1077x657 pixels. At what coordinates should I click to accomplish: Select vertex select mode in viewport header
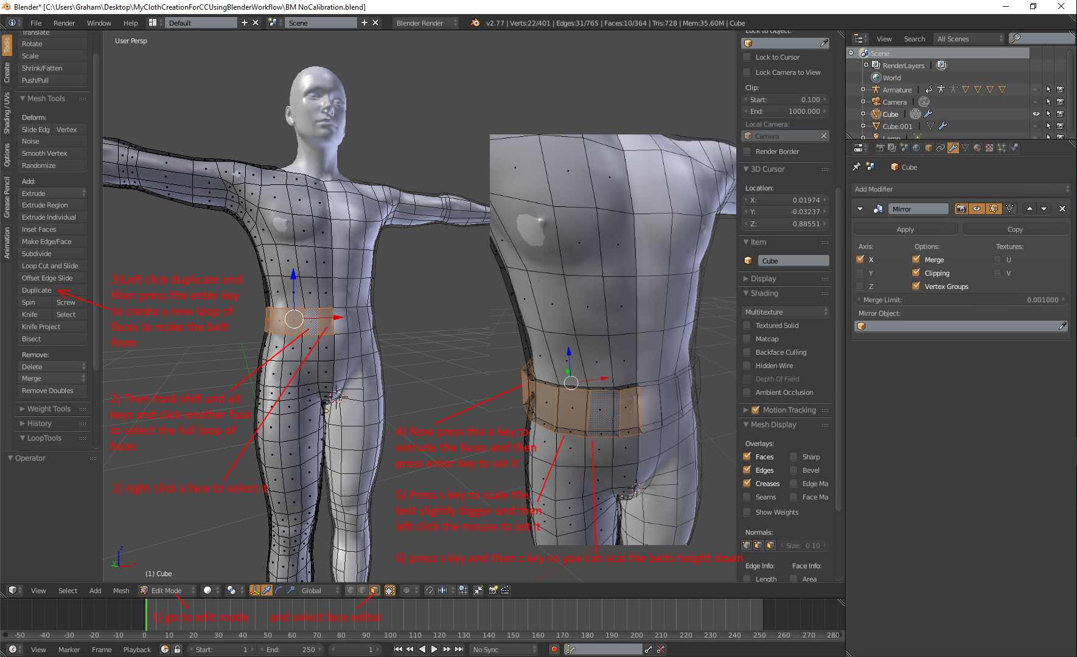point(350,590)
